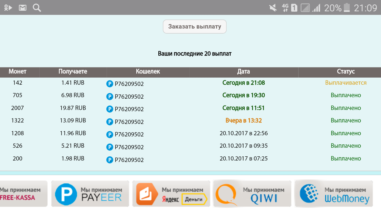Tap the Кошелек column header
This screenshot has height=214, width=381.
pos(148,72)
